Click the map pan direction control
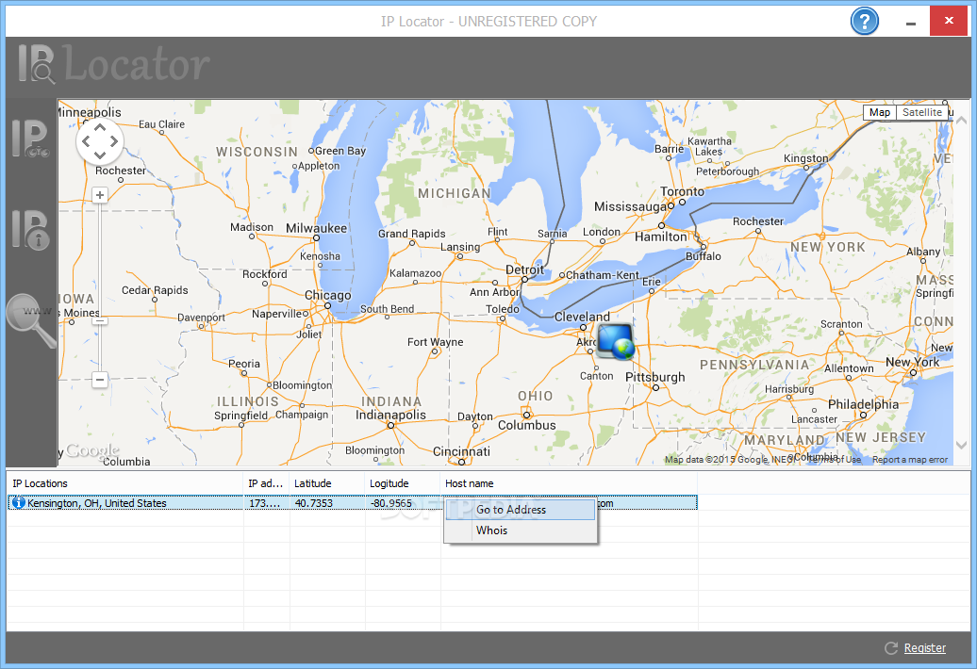This screenshot has height=669, width=977. coord(100,141)
